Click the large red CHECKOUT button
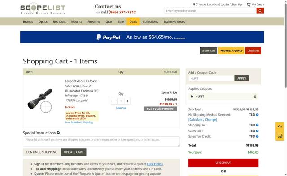The image size is (287, 176). click(x=223, y=163)
